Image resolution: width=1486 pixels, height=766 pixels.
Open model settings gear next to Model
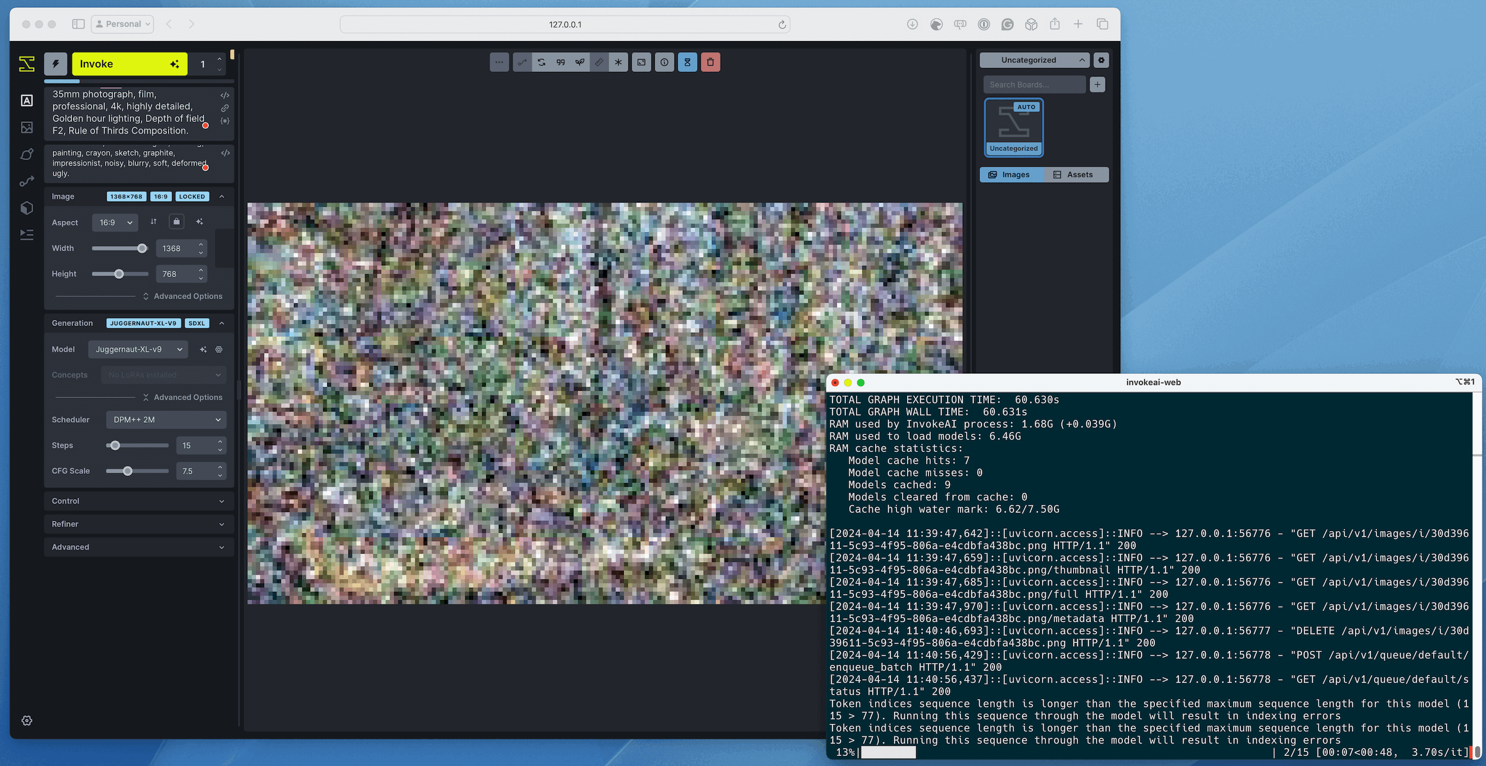click(219, 350)
